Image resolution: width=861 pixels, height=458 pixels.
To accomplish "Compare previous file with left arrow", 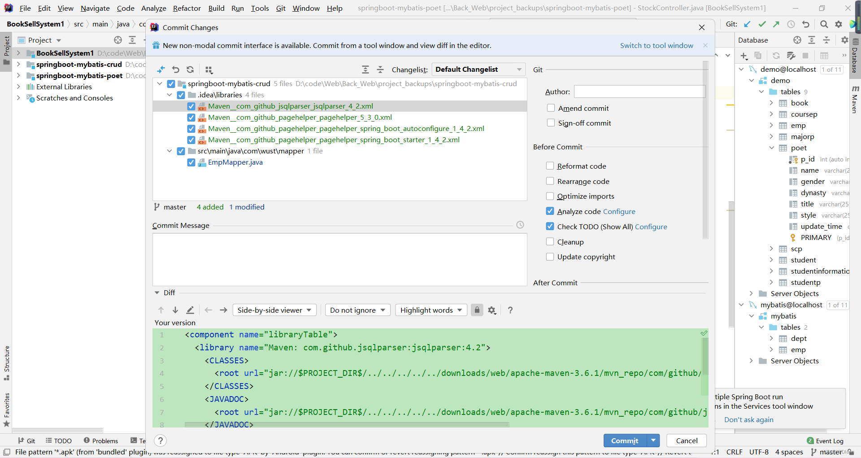I will coord(209,310).
